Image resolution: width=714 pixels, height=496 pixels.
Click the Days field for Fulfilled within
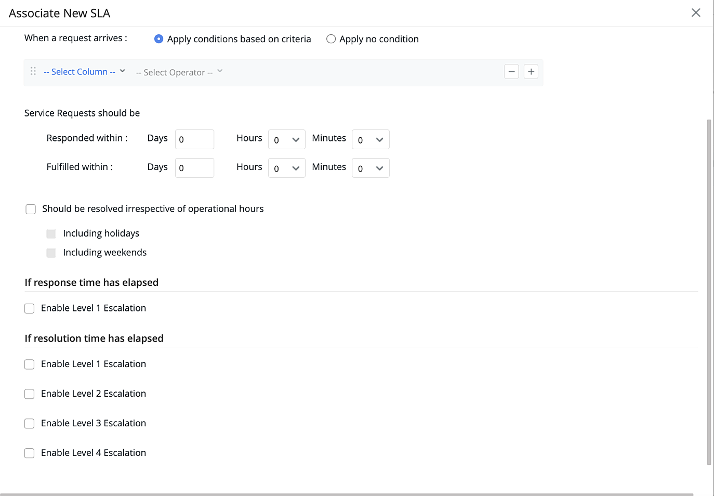pyautogui.click(x=194, y=167)
